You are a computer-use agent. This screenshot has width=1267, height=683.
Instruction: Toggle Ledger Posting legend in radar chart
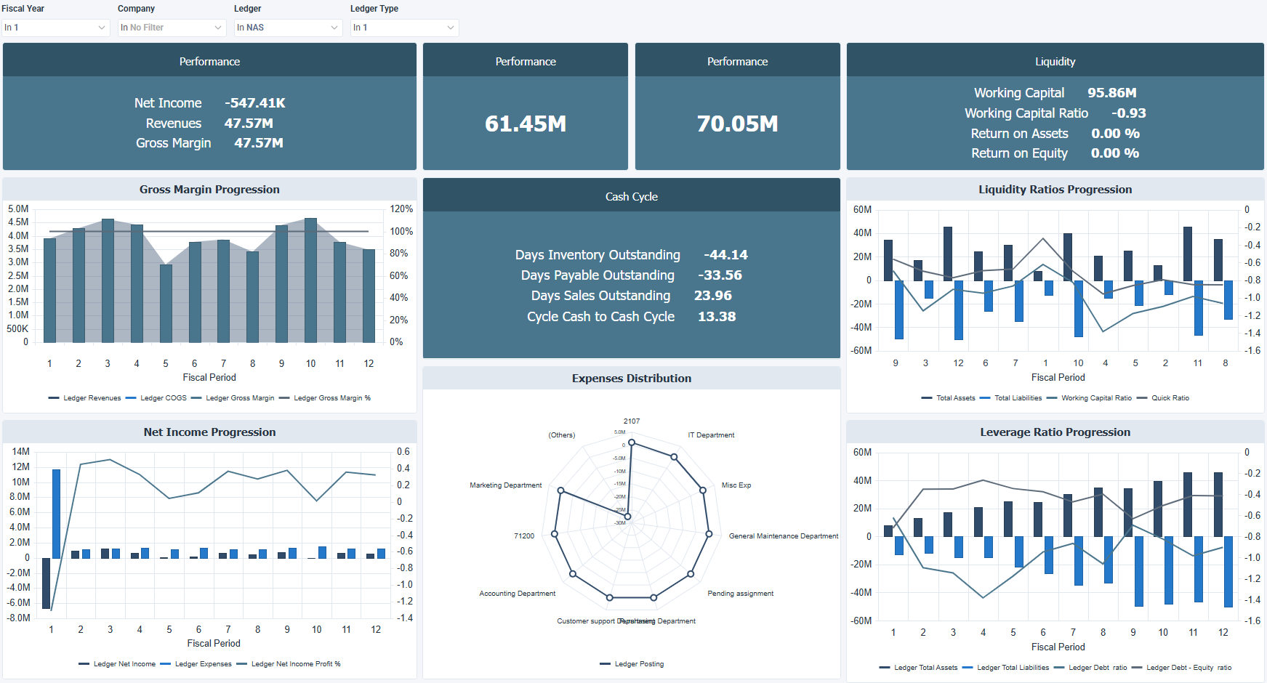click(x=632, y=664)
